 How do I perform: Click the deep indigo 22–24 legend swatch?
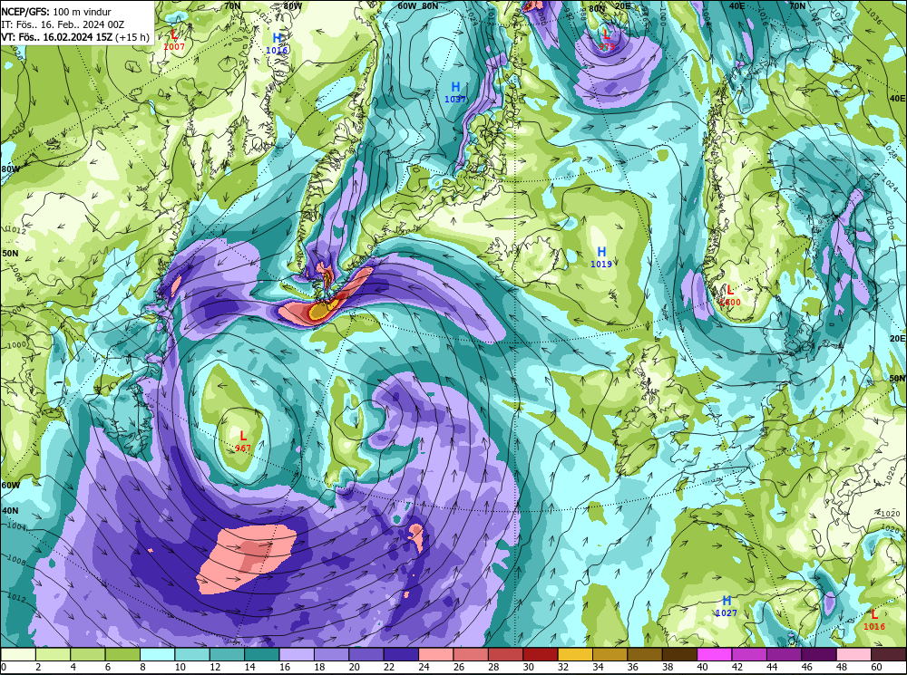tap(402, 654)
